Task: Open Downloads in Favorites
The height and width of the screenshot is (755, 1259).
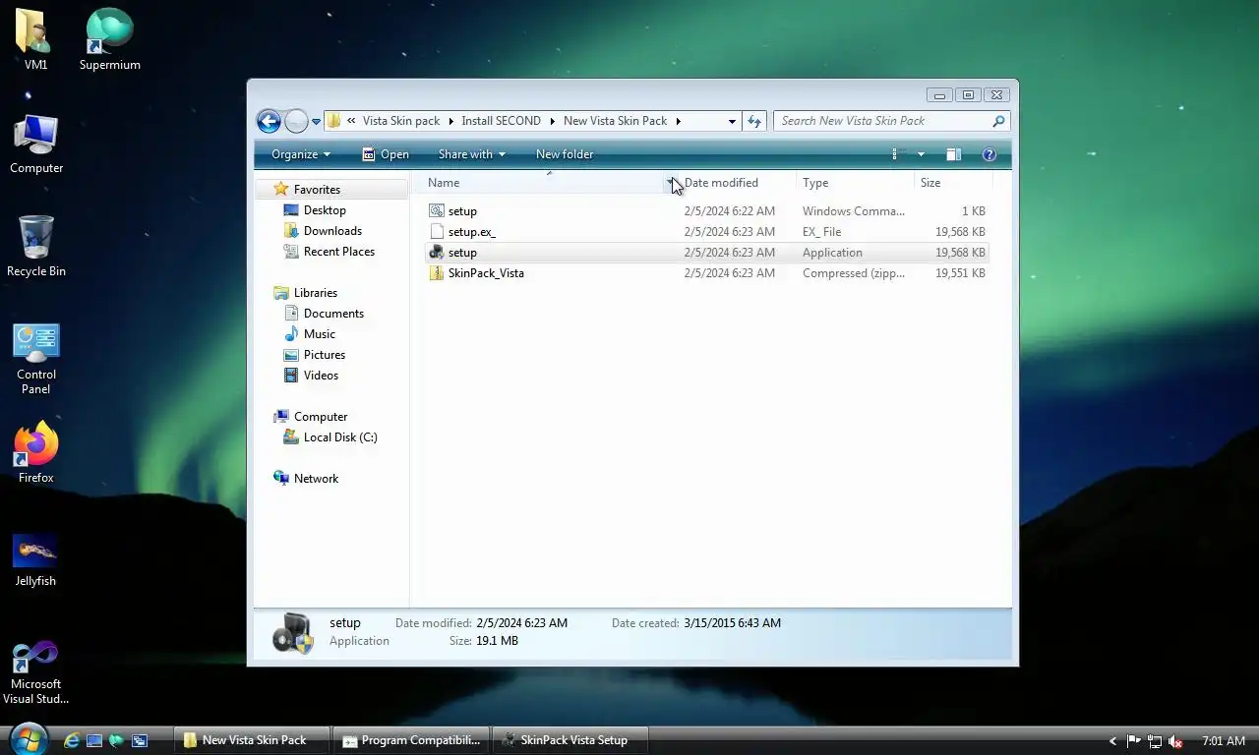Action: tap(332, 231)
